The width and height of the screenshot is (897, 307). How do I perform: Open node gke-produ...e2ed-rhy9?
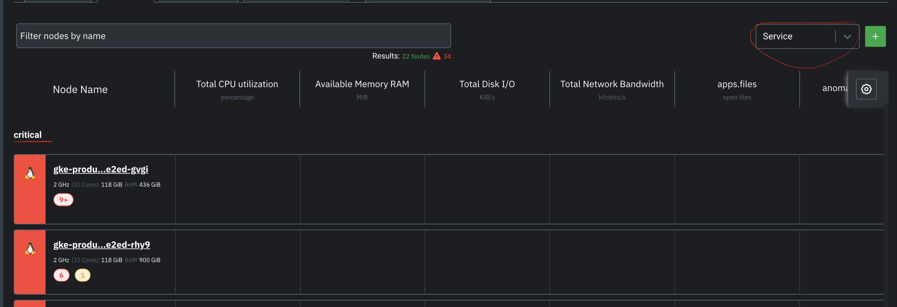click(x=102, y=244)
